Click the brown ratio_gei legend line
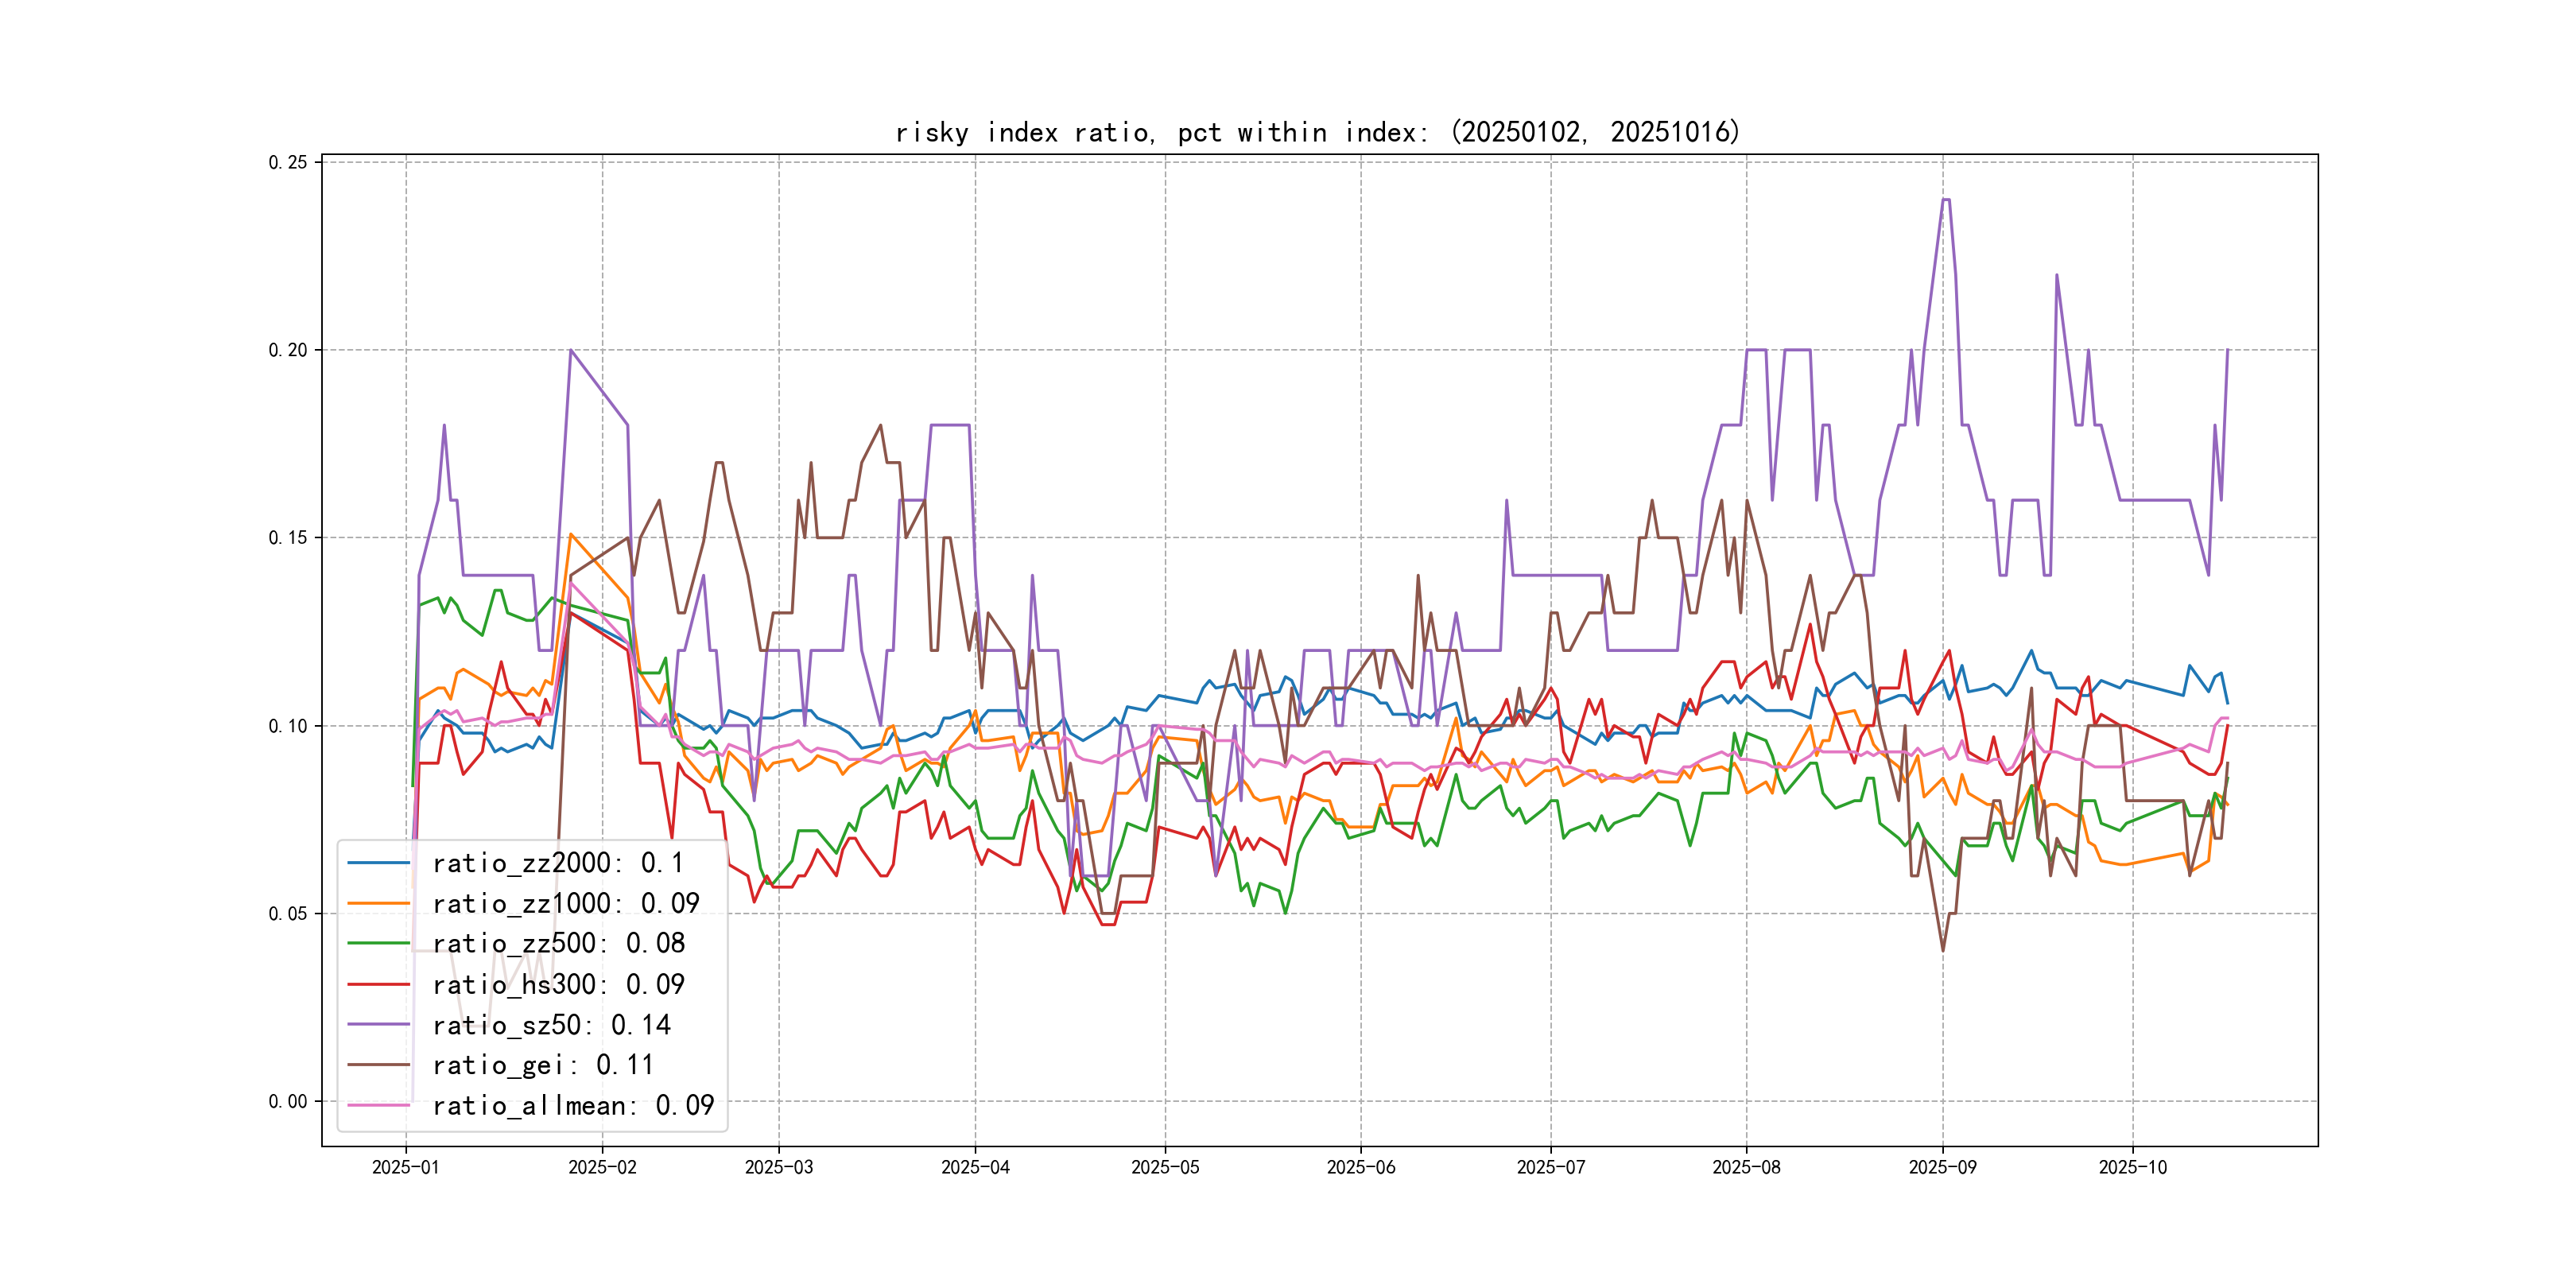 [379, 1065]
